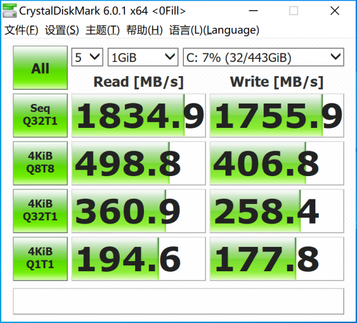Open the test count dropdown showing 5
The height and width of the screenshot is (323, 357).
(87, 57)
